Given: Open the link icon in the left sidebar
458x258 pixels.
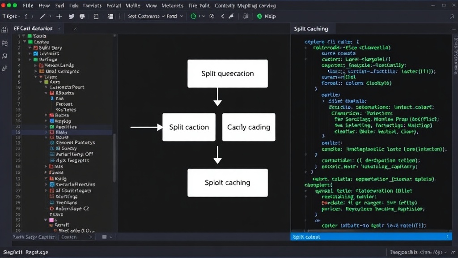Looking at the screenshot, I should point(4,69).
